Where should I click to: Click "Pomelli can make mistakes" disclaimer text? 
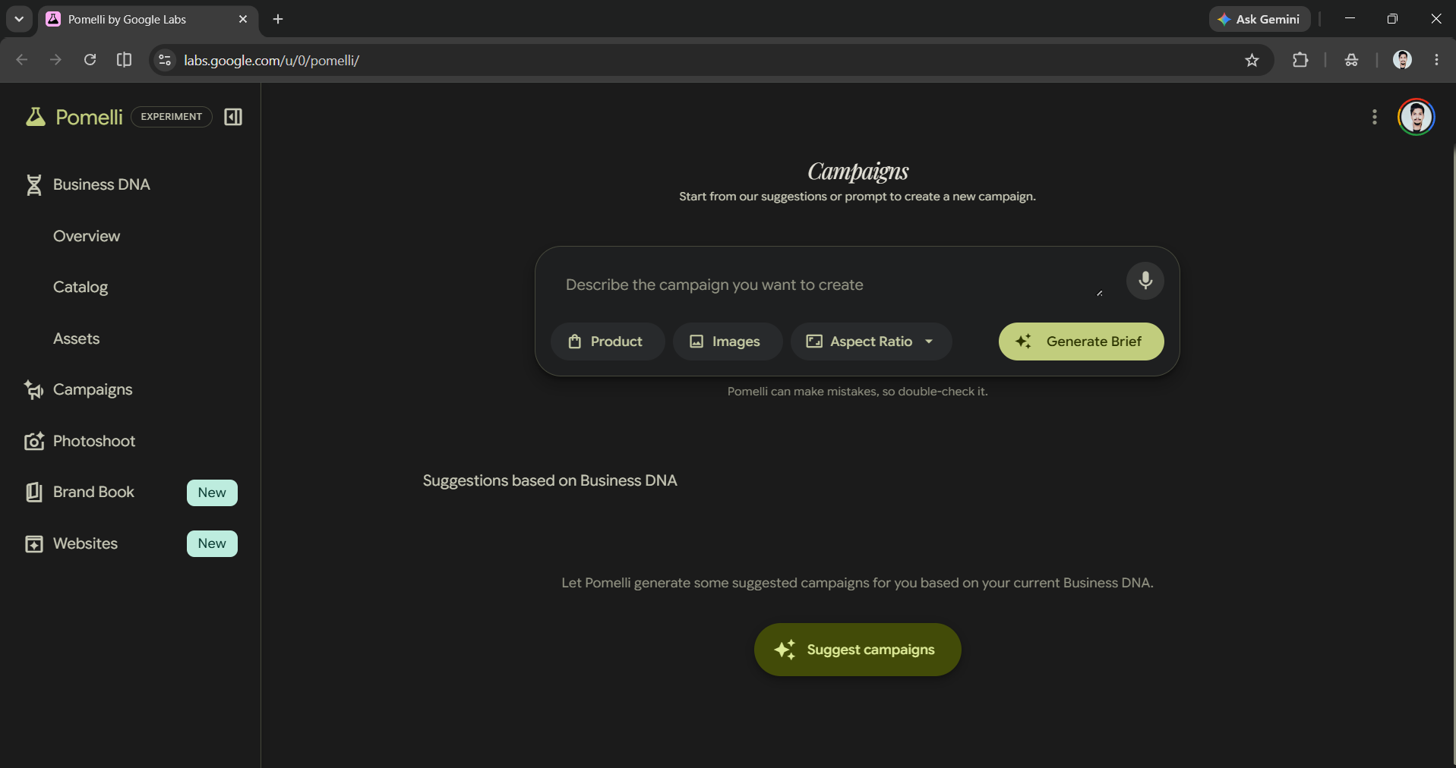pos(857,392)
